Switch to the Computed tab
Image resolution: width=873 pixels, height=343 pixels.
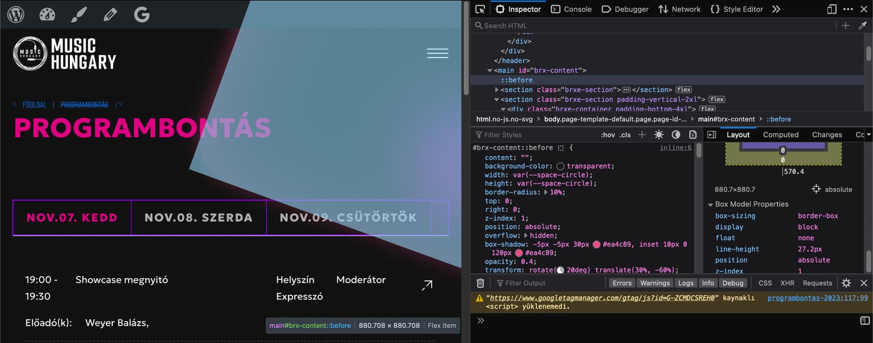(780, 135)
